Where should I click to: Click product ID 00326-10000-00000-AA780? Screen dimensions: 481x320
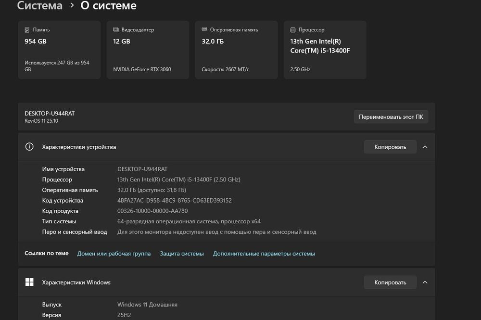click(152, 211)
